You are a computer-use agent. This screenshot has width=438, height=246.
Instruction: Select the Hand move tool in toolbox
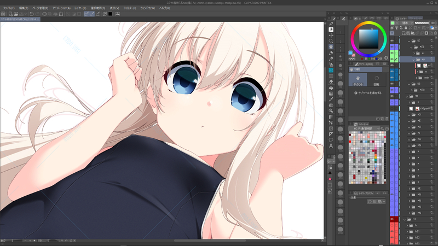(331, 47)
